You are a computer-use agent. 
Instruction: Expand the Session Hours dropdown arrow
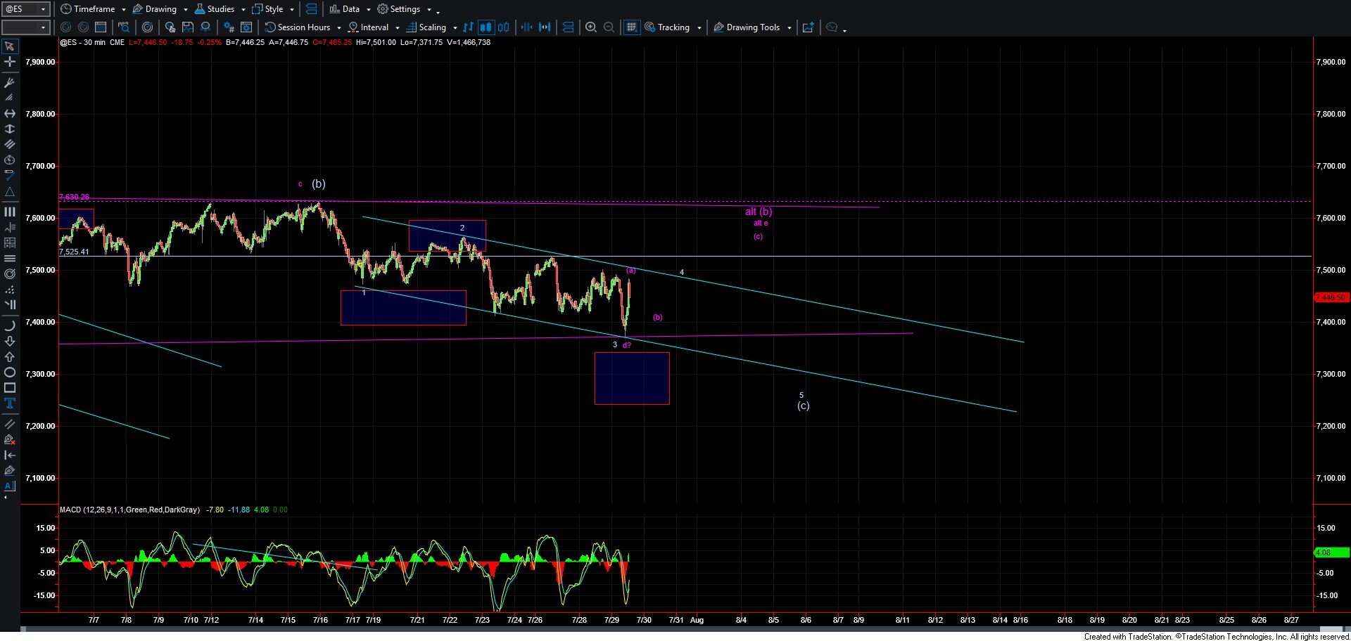click(x=339, y=28)
